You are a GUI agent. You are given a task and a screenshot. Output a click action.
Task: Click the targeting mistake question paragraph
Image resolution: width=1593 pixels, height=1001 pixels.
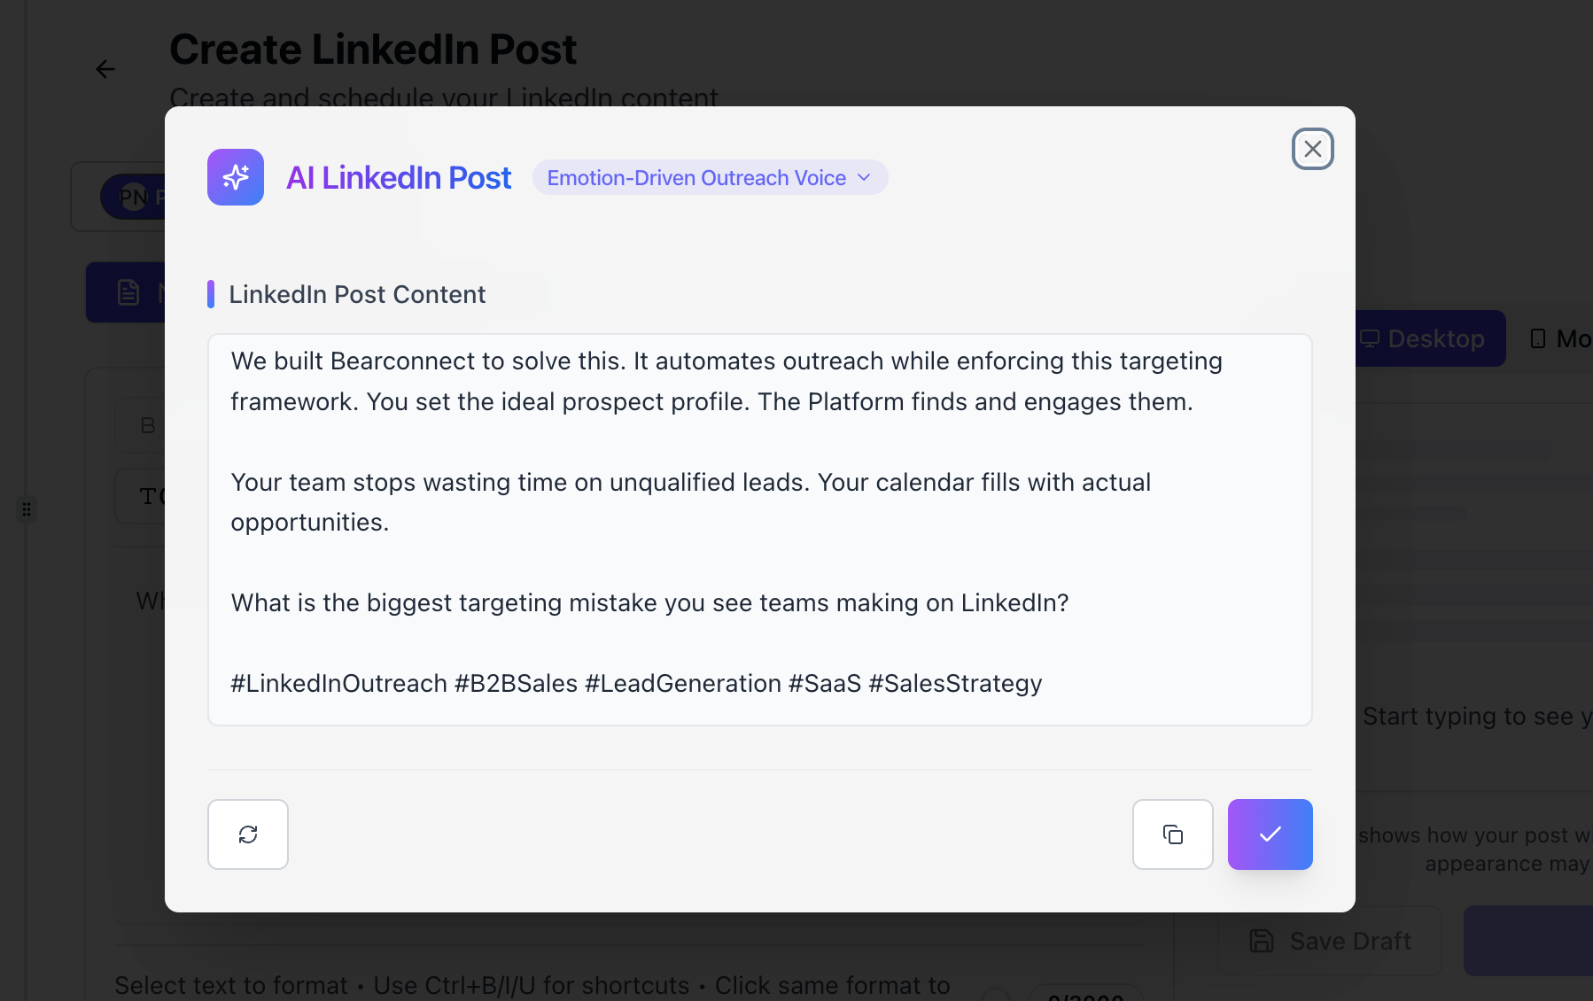pos(649,603)
